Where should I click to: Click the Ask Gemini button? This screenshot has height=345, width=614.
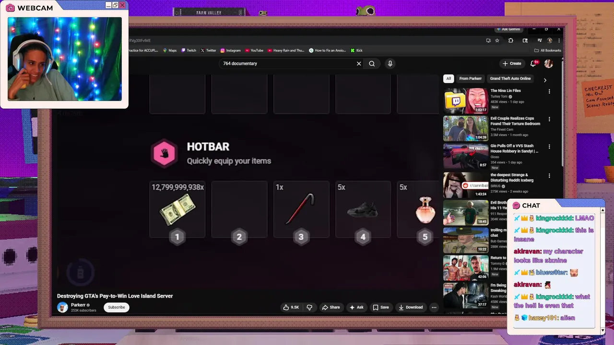[508, 29]
